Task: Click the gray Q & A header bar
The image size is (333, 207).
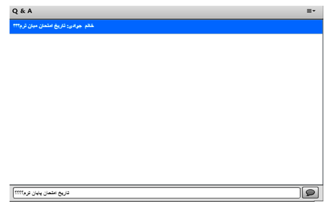Action: pyautogui.click(x=166, y=12)
